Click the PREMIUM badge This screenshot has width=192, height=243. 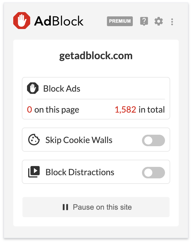coord(120,21)
